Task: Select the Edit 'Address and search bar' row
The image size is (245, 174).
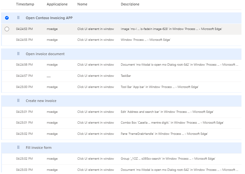Action: pos(167,112)
